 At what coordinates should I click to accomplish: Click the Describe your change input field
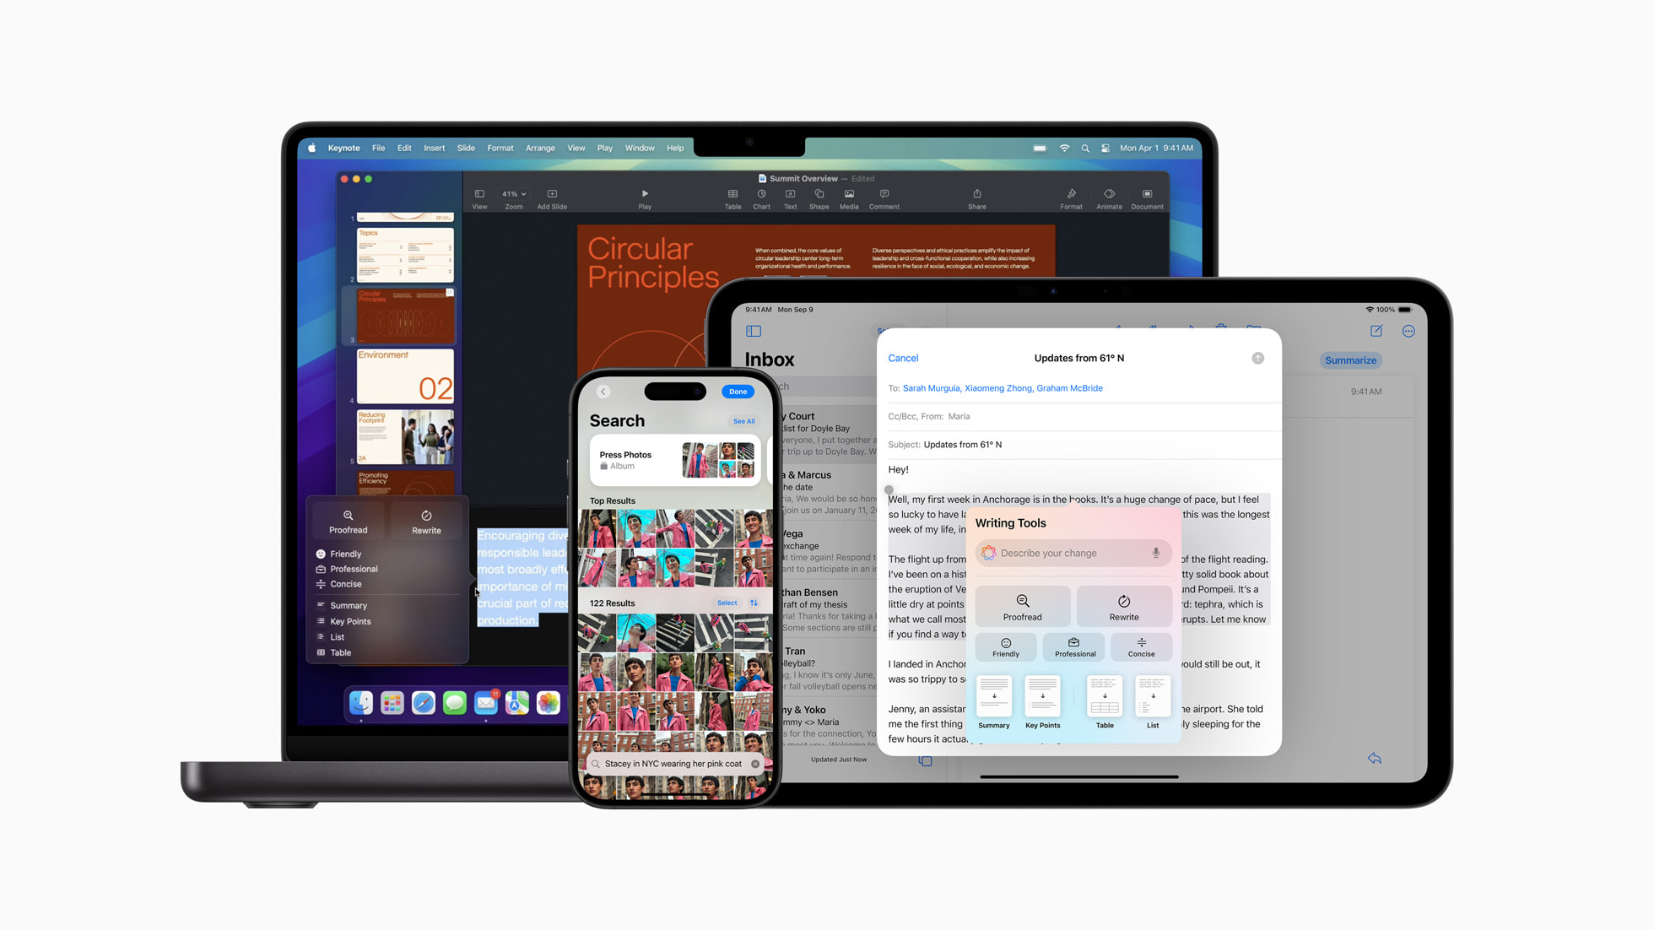click(x=1073, y=553)
